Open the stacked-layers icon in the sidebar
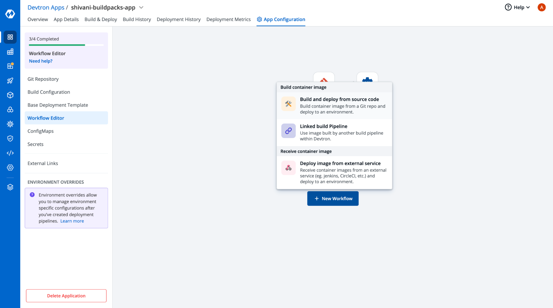 pyautogui.click(x=10, y=187)
